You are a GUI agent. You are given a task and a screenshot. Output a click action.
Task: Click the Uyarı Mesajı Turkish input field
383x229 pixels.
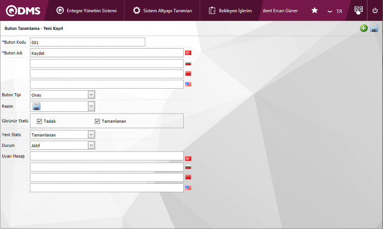click(x=107, y=156)
